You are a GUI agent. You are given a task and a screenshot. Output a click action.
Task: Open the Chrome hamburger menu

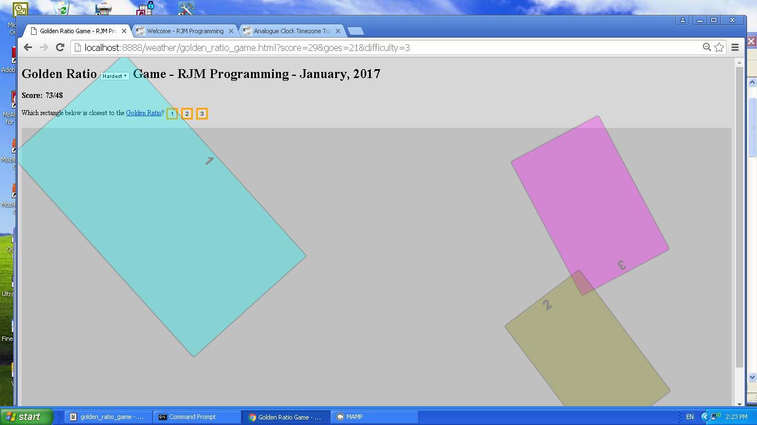pyautogui.click(x=735, y=48)
